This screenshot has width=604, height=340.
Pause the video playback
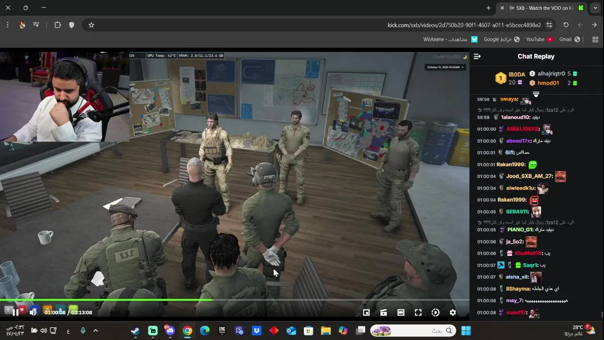tap(15, 312)
